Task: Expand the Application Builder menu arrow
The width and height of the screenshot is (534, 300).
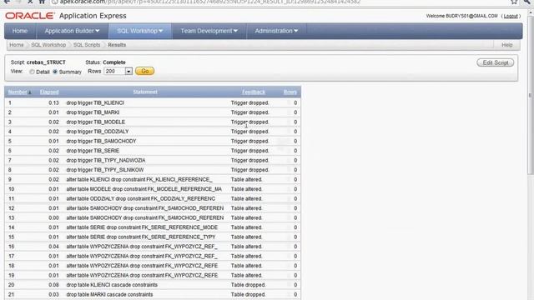Action: tap(98, 31)
